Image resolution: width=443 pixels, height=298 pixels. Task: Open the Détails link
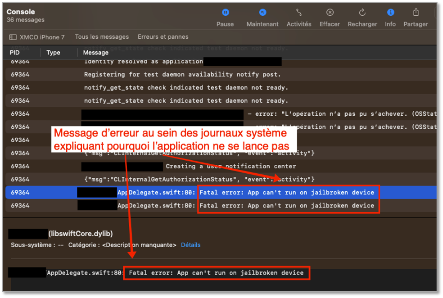click(x=191, y=245)
